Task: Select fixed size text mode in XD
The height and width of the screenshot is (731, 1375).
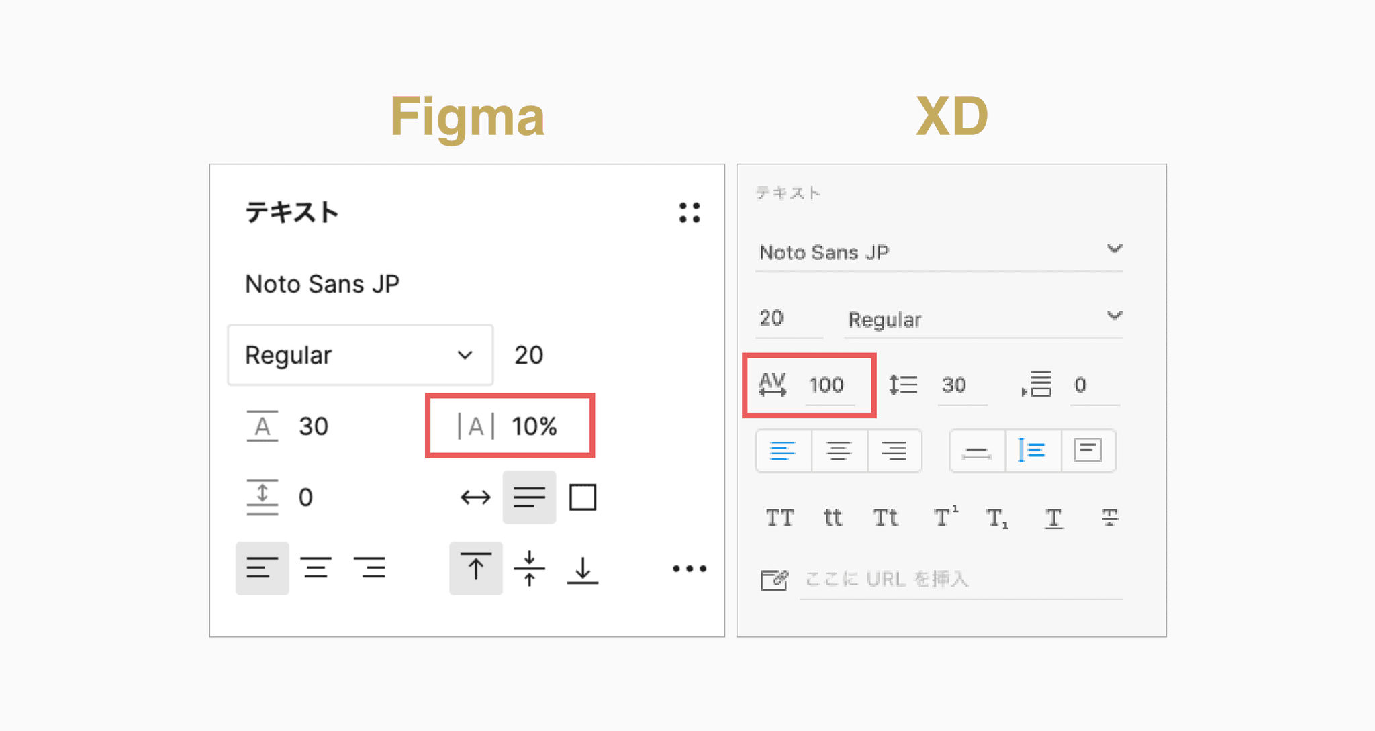Action: coord(1088,450)
